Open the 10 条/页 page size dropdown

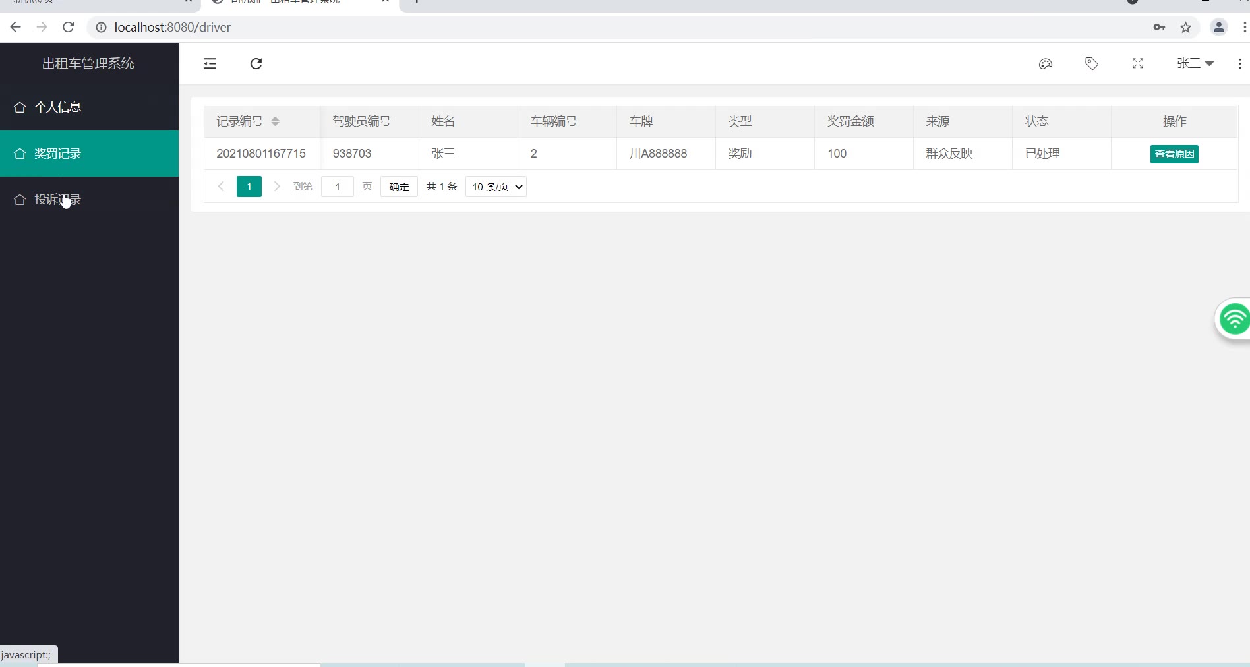point(496,187)
